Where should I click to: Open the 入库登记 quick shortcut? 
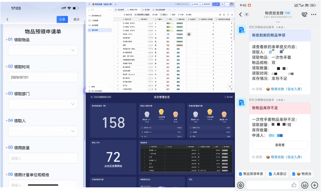[277, 174]
